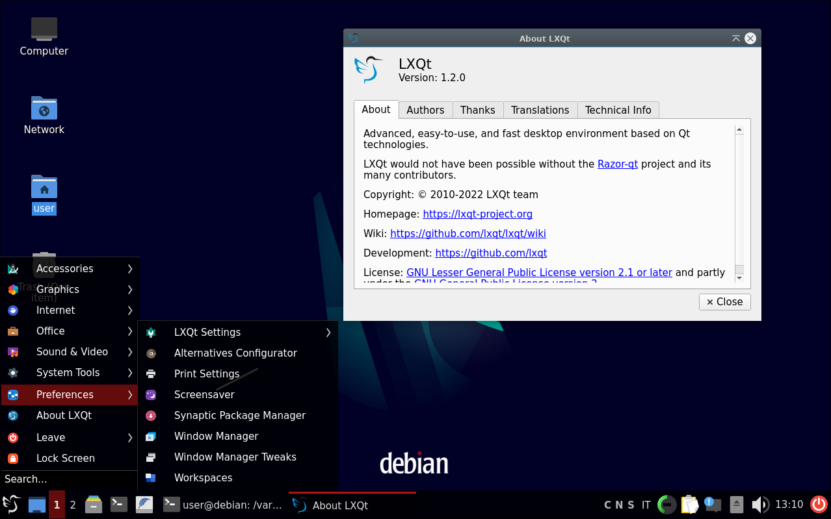Screen dimensions: 831x519
Task: Click the 'Copyright: © 2010-2022 LXQt team' line
Action: pos(451,195)
